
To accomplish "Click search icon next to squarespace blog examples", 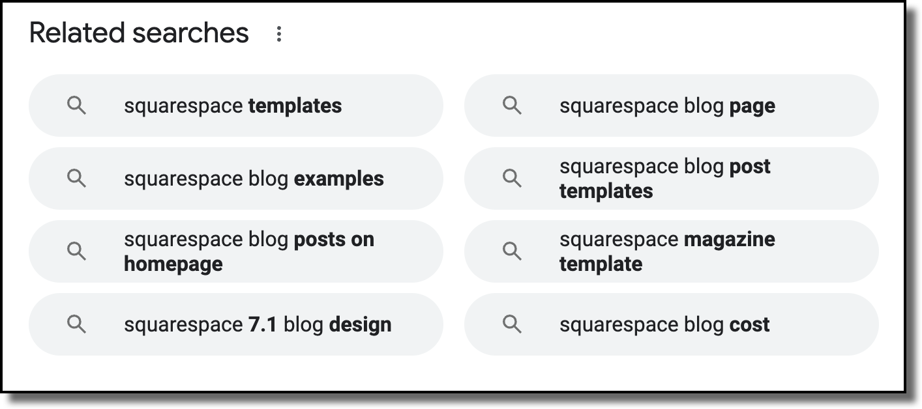I will [x=77, y=178].
